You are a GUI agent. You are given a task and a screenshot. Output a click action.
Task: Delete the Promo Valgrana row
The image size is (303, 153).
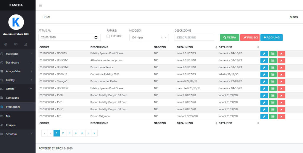(x=281, y=117)
